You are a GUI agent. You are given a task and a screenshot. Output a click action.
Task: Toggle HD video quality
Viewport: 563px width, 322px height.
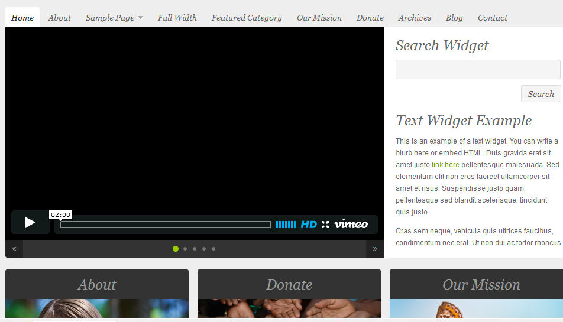click(309, 225)
